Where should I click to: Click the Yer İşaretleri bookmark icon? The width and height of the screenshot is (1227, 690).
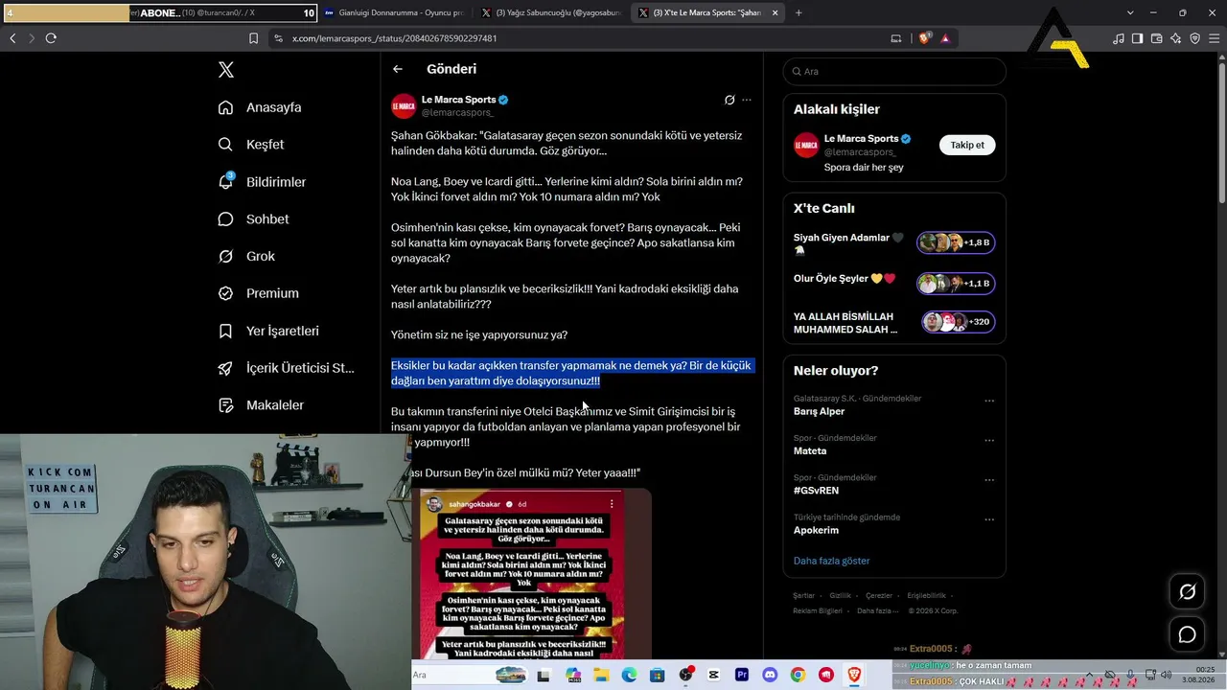225,331
